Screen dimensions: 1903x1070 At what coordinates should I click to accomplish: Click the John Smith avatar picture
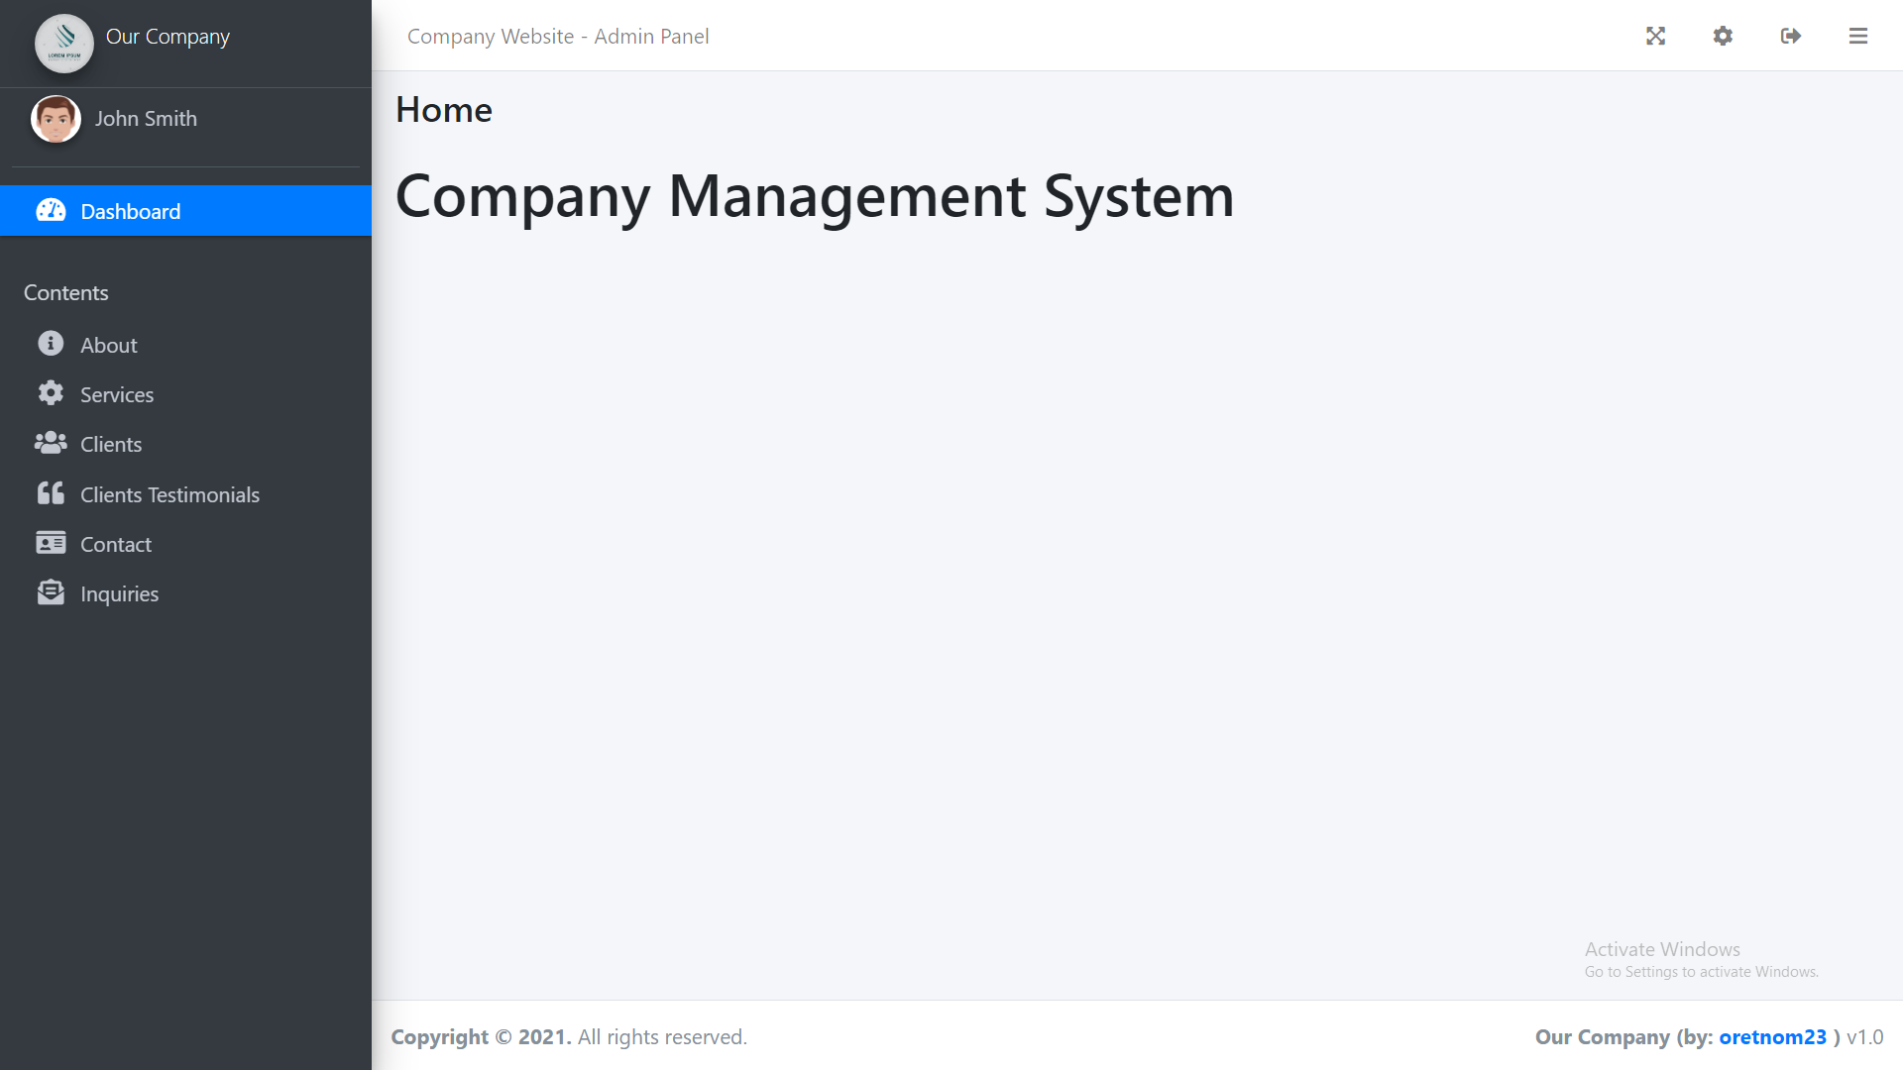(56, 118)
